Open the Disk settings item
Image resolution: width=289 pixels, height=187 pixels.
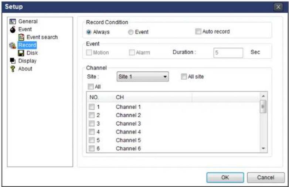click(32, 53)
